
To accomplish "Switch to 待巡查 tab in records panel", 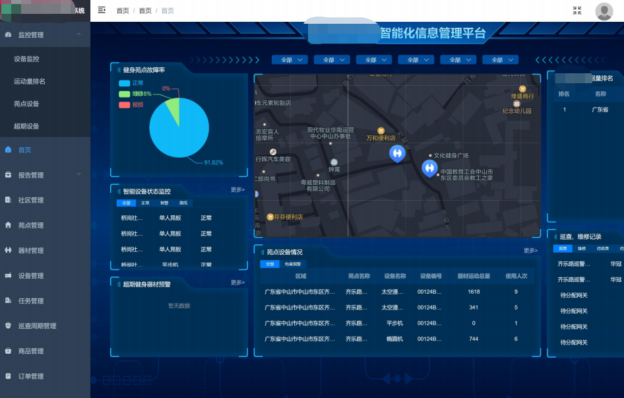I will pyautogui.click(x=603, y=248).
